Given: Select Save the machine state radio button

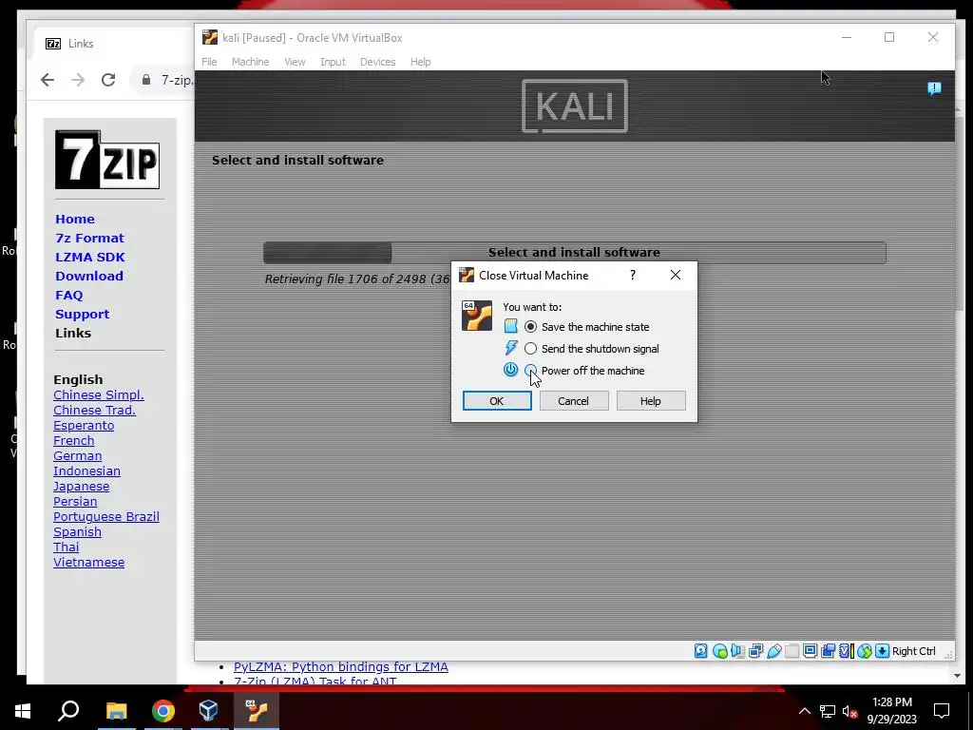Looking at the screenshot, I should point(530,327).
